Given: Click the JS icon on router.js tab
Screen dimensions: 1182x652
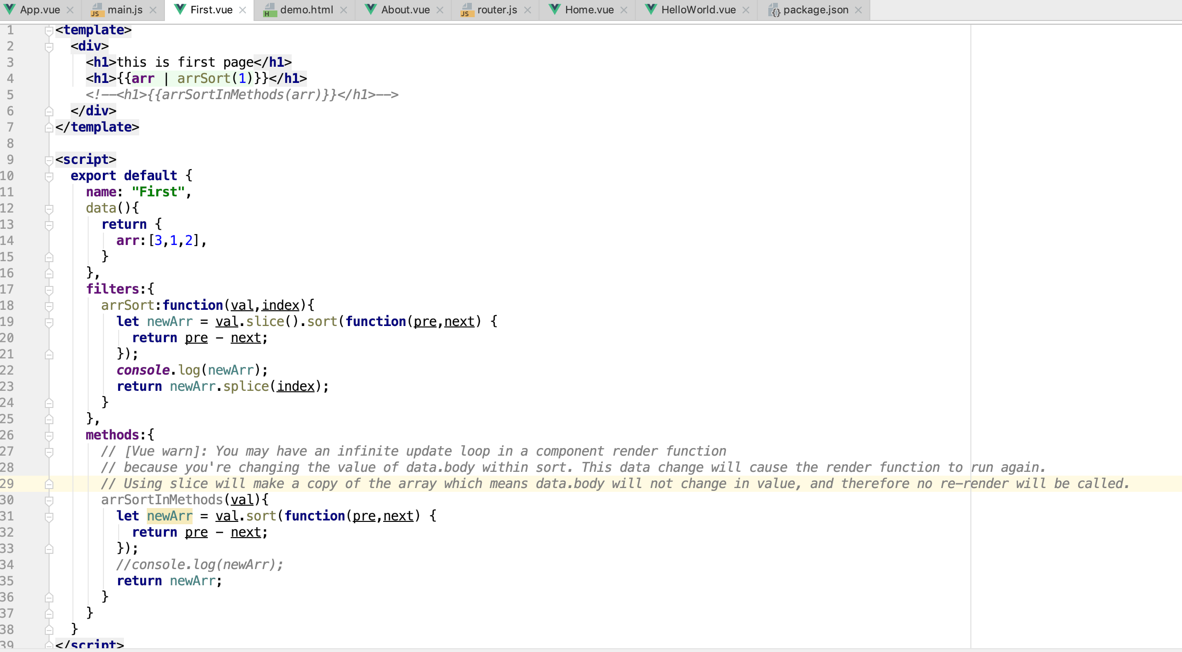Looking at the screenshot, I should coord(466,10).
